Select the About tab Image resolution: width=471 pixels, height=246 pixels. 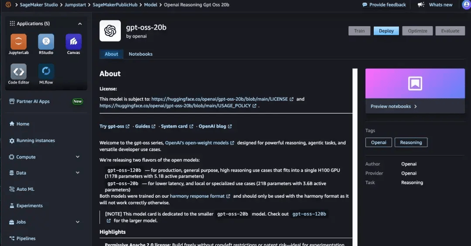(x=111, y=54)
